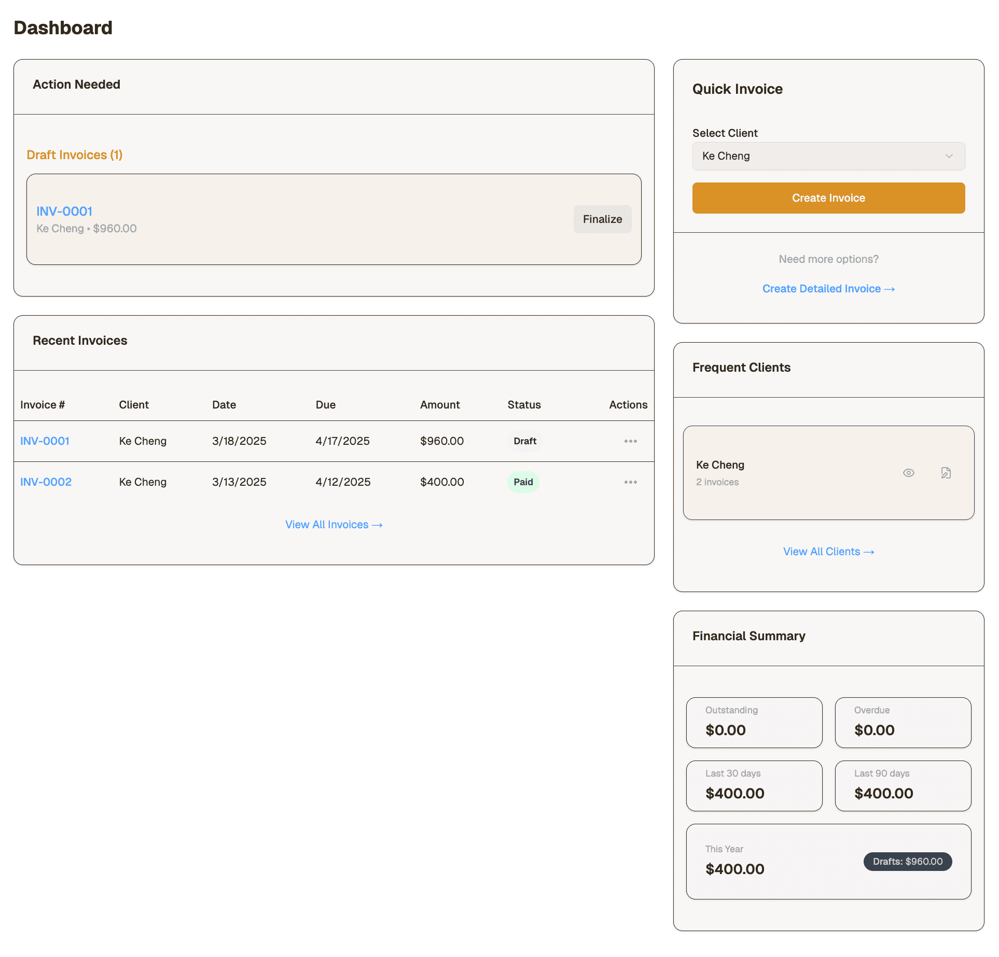Expand the client chooser chevron in Quick Invoice
This screenshot has height=957, width=999.
(949, 156)
